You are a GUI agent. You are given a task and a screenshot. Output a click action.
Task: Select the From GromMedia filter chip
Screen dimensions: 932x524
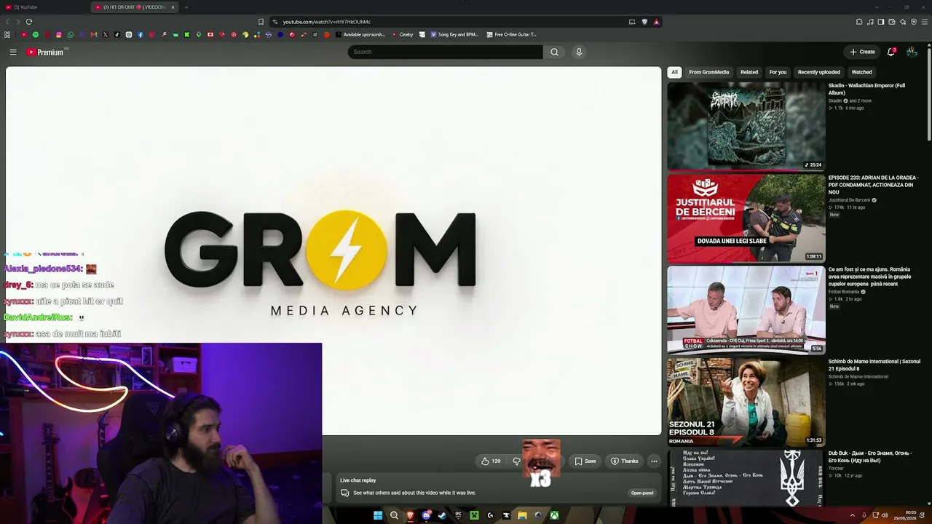(x=708, y=72)
